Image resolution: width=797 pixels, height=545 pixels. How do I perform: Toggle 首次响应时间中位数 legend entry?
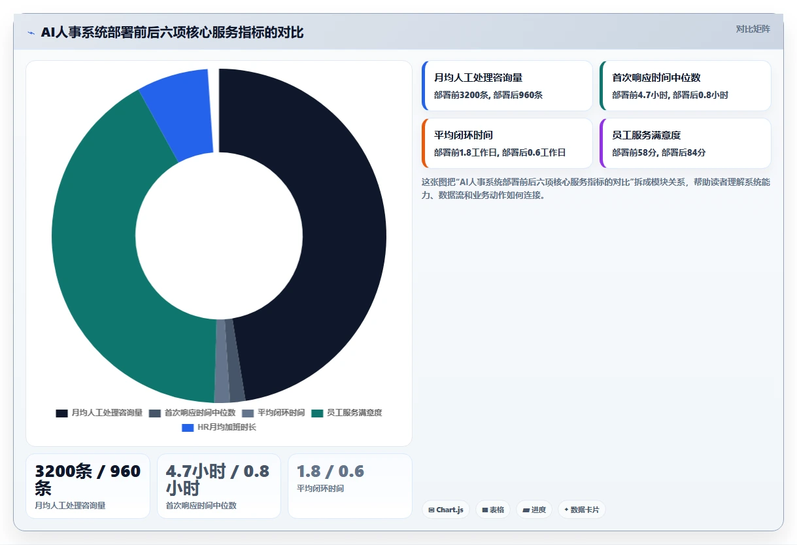(192, 413)
